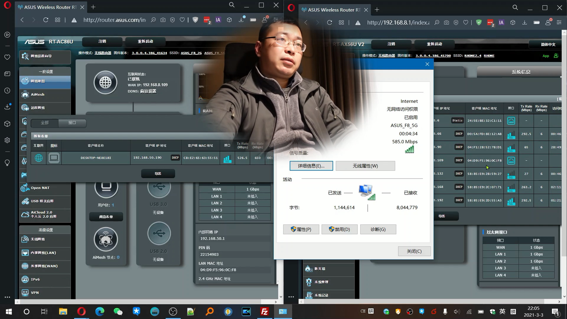Open USB 相关应用 menu item
This screenshot has width=567, height=319.
pos(45,201)
